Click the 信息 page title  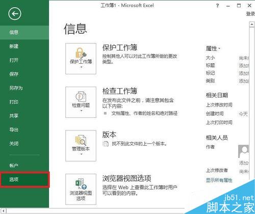click(x=75, y=29)
